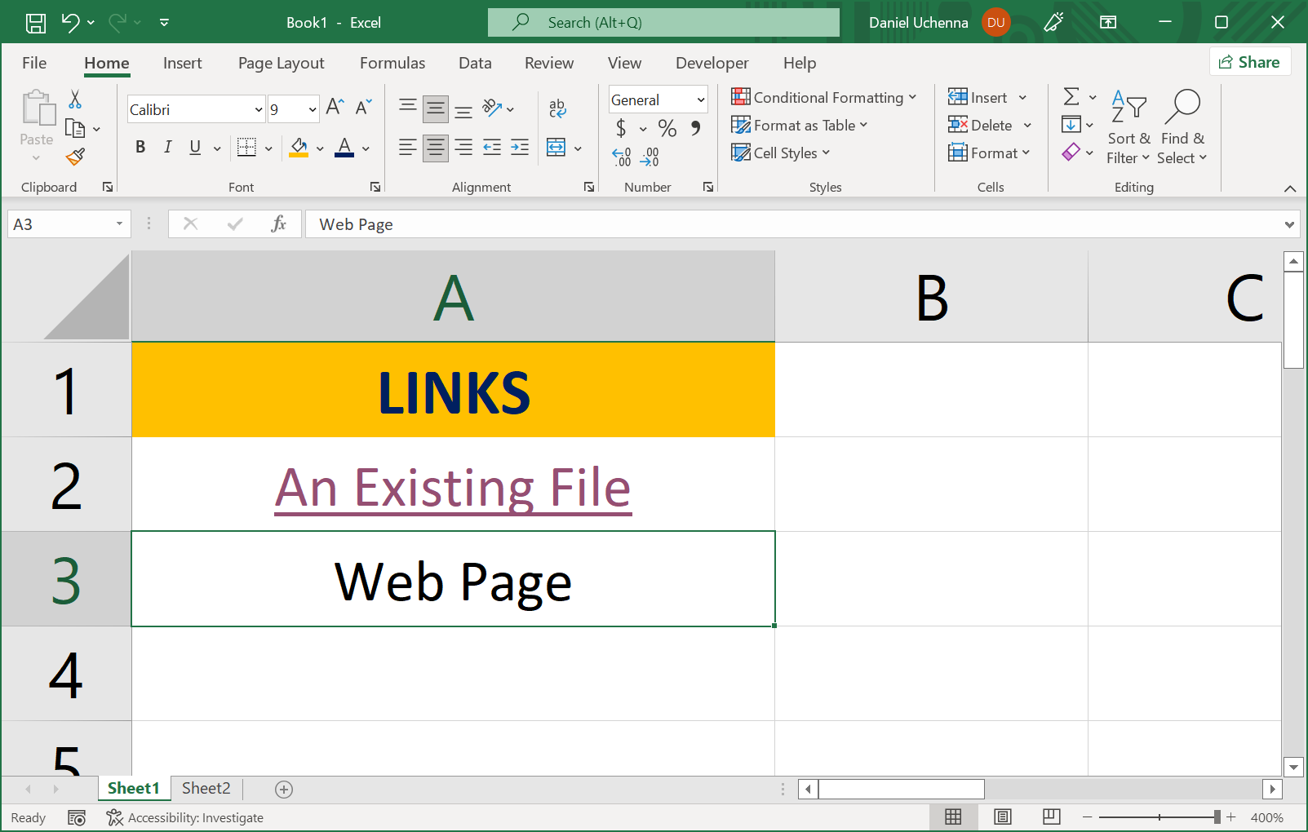
Task: Click the Share button
Action: (x=1250, y=61)
